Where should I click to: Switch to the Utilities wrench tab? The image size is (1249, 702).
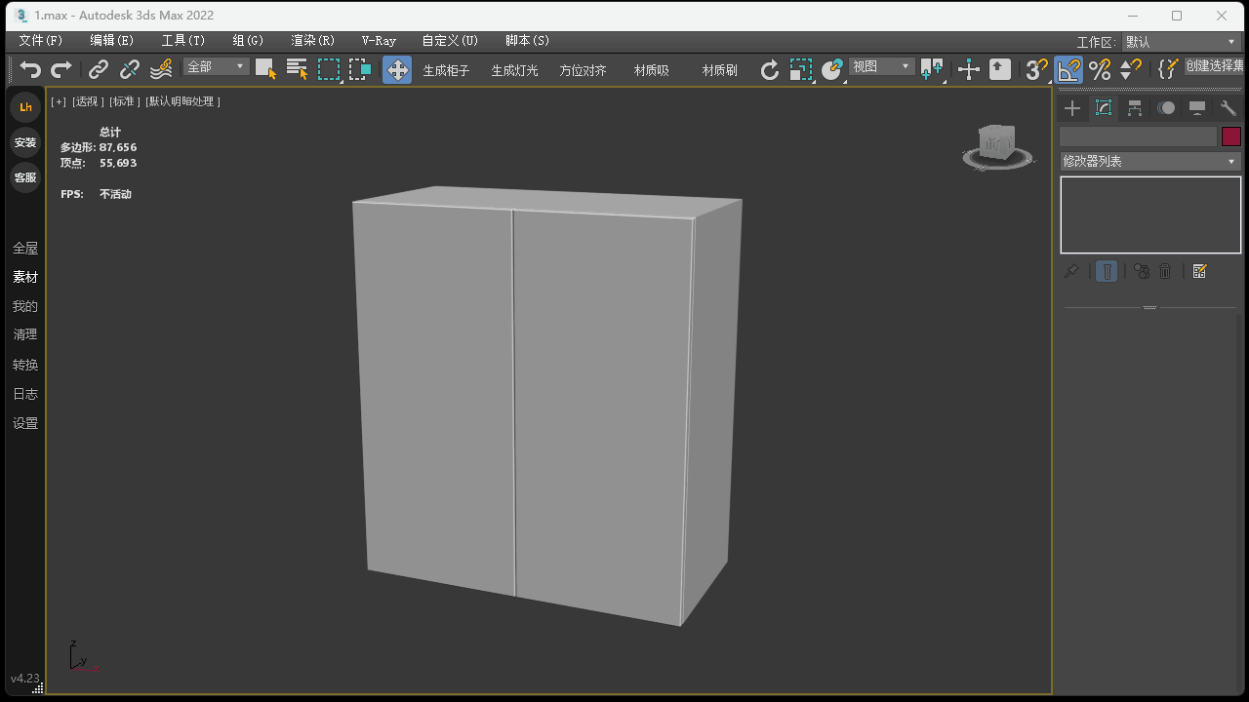(1229, 108)
